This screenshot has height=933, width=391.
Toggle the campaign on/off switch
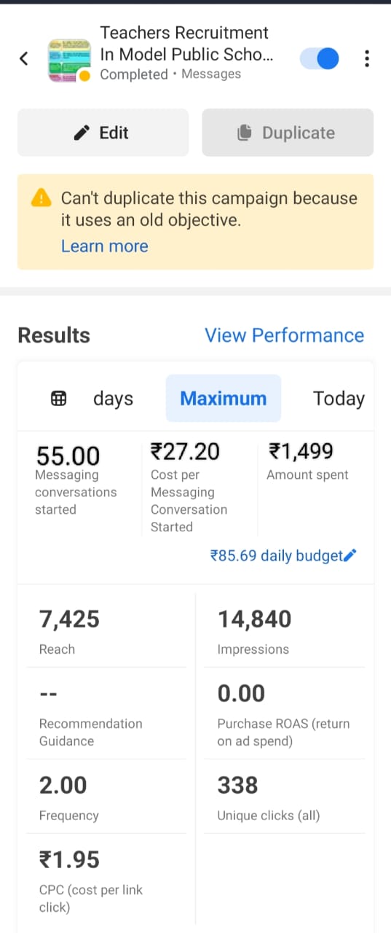coord(320,58)
